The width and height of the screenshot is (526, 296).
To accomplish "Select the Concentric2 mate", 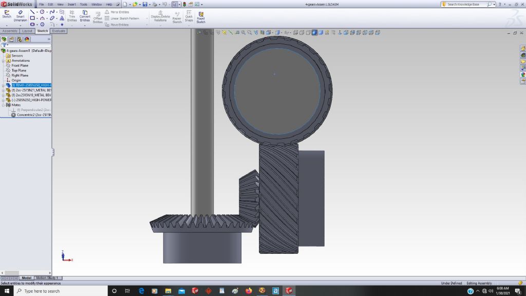I will tap(31, 115).
